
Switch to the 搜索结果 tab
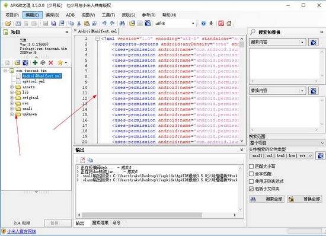(100, 223)
